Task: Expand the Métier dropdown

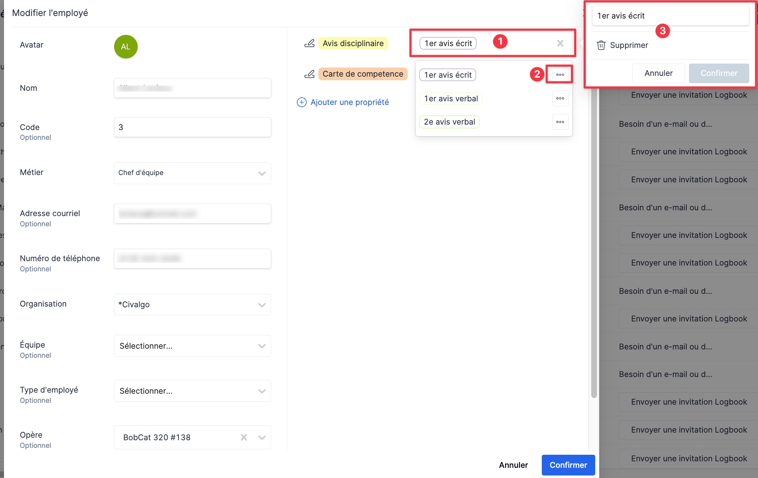Action: point(262,173)
